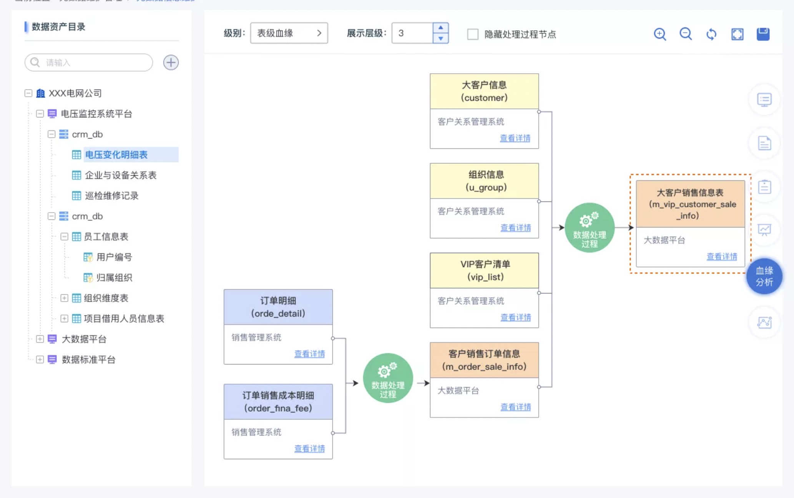Collapse the second crm_db node
Viewport: 794px width, 498px height.
click(x=51, y=216)
